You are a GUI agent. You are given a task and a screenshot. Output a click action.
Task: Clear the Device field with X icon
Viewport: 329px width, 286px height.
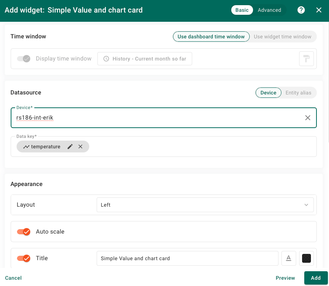(308, 118)
